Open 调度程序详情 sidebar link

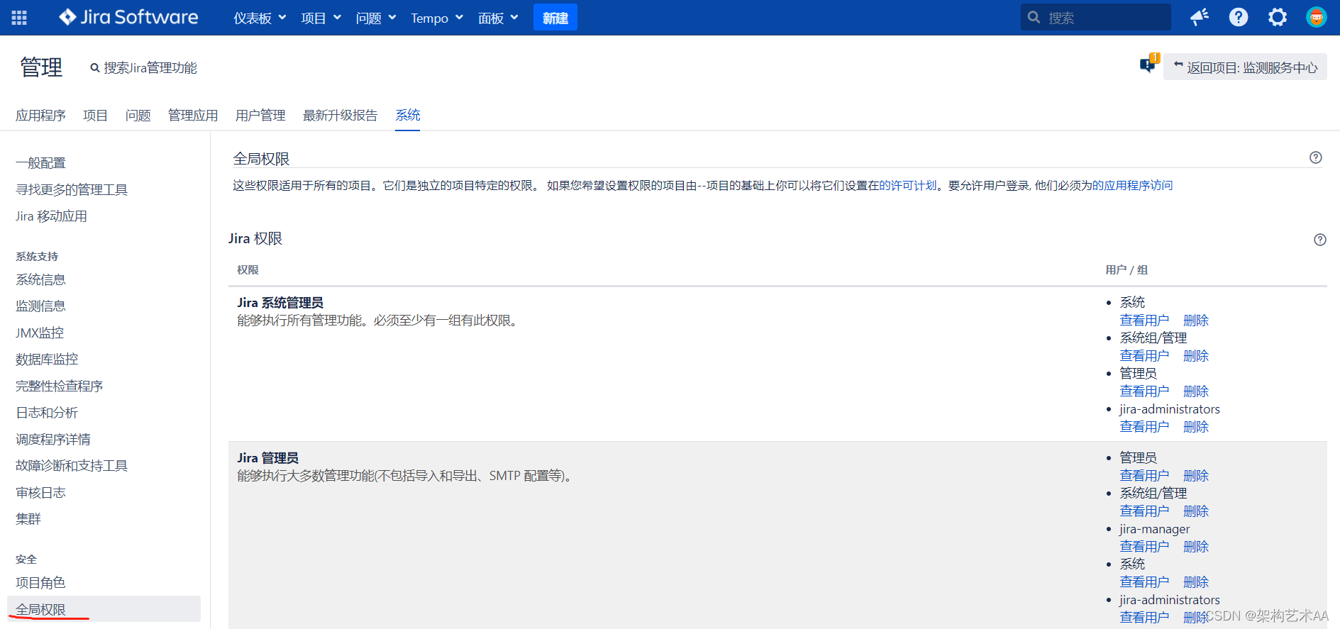[x=53, y=439]
